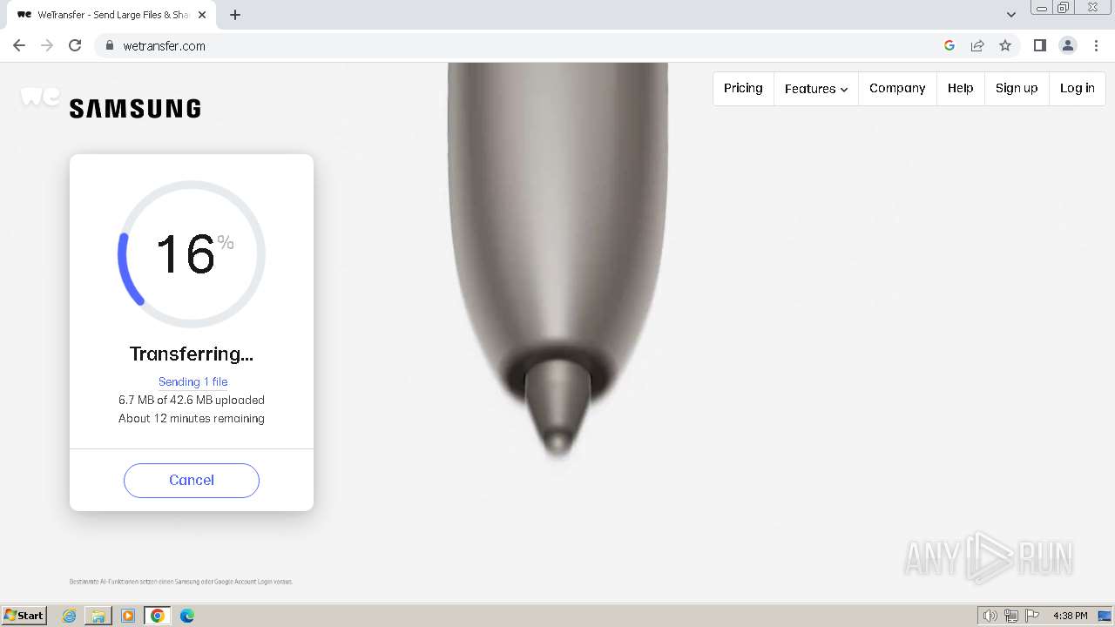Close the WeTransfer tab
Image resolution: width=1115 pixels, height=627 pixels.
pos(202,15)
